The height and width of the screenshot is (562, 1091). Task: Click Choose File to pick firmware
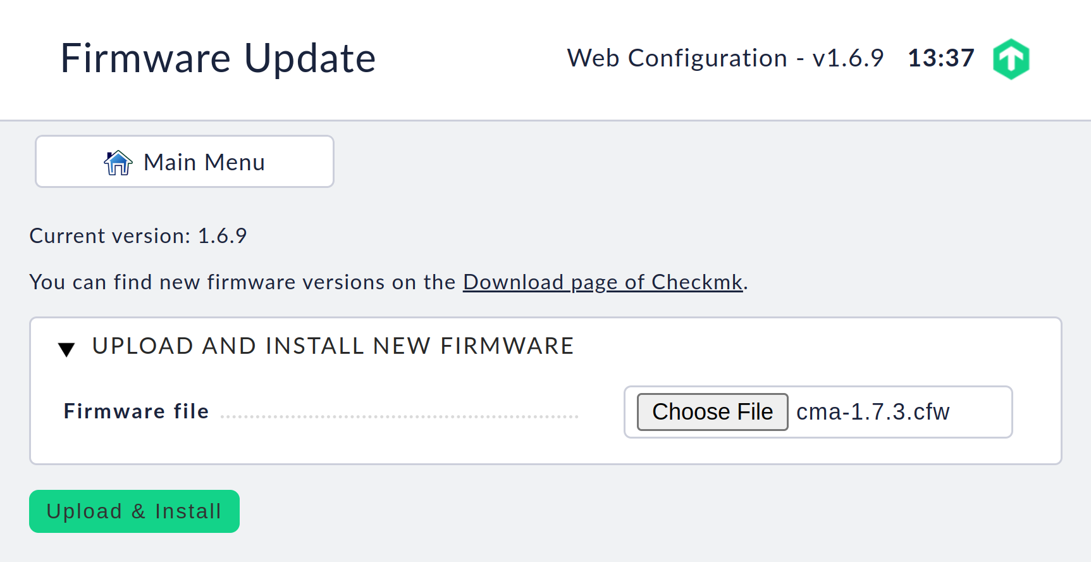click(x=712, y=411)
